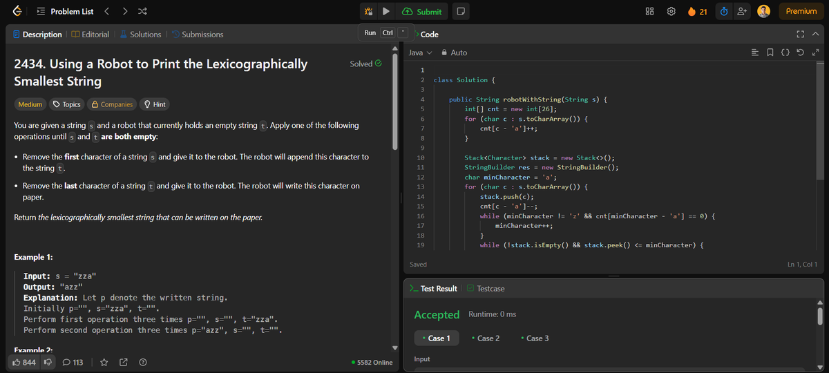Click code line 4 robotWithString method
The image size is (829, 373).
point(528,99)
